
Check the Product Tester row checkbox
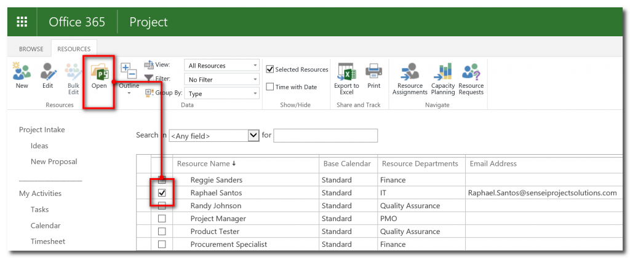(x=162, y=232)
